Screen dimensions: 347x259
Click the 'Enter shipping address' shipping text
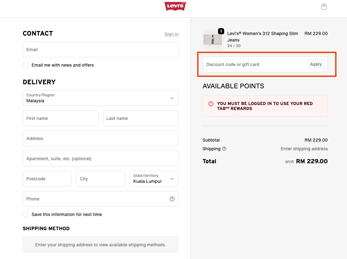point(304,149)
